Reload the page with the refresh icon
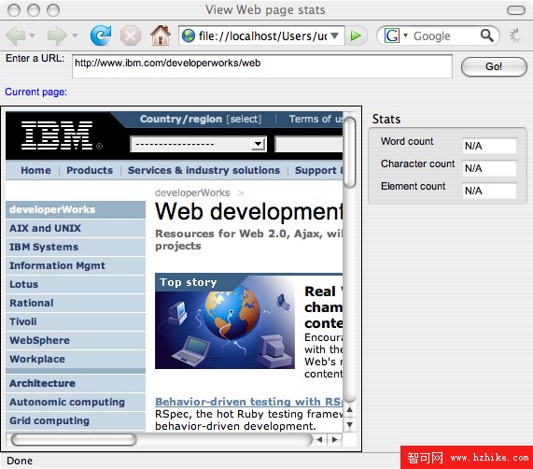 tap(101, 36)
